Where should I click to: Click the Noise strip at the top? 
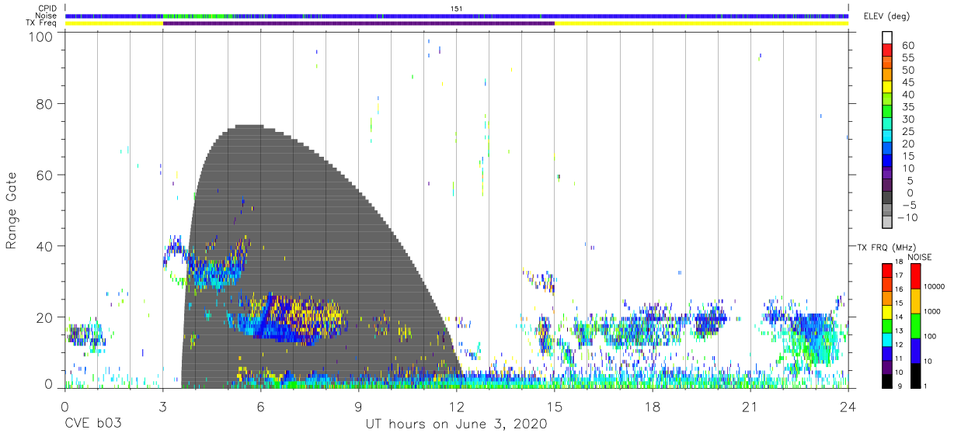[x=457, y=16]
